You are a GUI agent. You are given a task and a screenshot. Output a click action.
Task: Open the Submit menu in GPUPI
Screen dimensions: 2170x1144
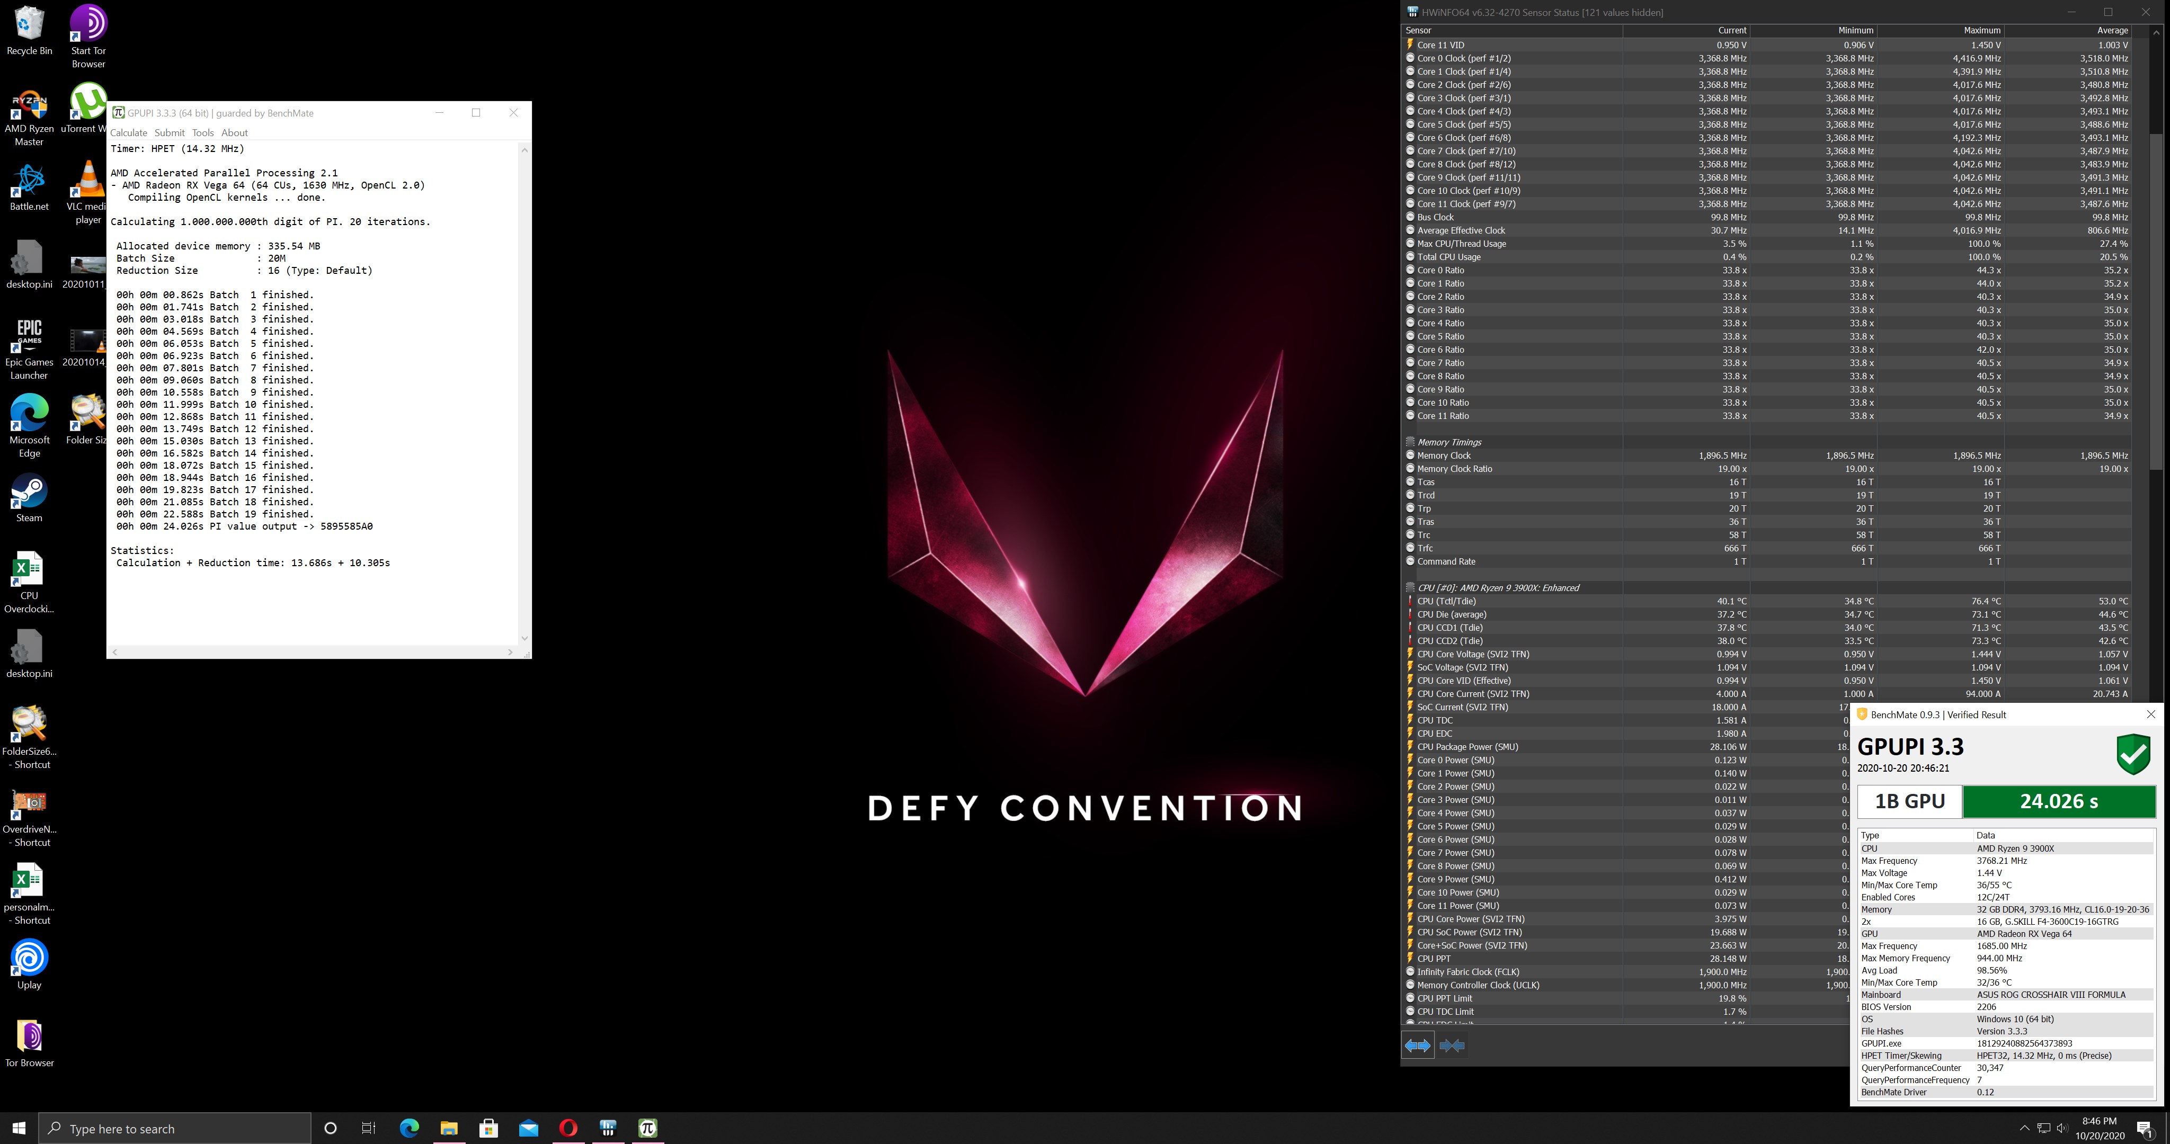tap(170, 132)
